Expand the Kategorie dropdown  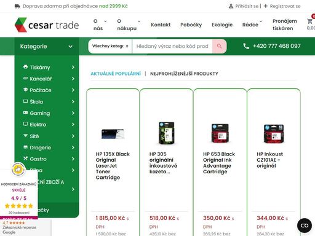pyautogui.click(x=47, y=47)
